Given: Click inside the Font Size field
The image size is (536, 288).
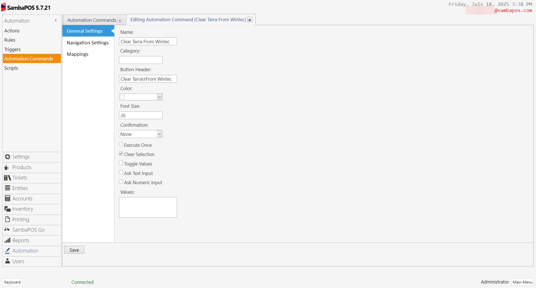Looking at the screenshot, I should click(x=140, y=115).
